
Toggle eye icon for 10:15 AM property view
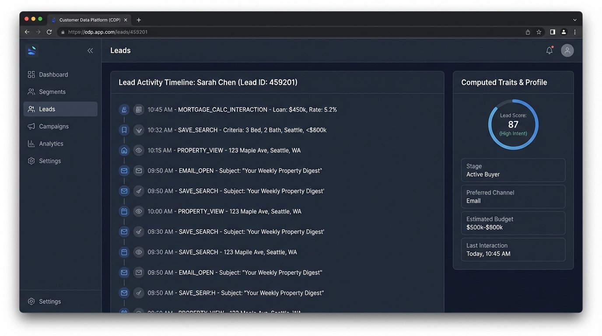tap(139, 150)
